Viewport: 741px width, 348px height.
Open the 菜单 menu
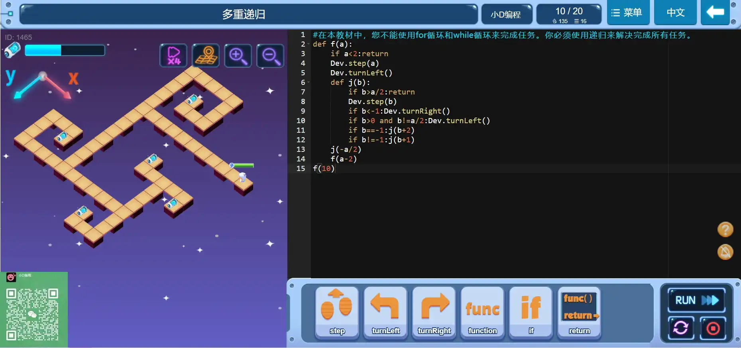[628, 13]
